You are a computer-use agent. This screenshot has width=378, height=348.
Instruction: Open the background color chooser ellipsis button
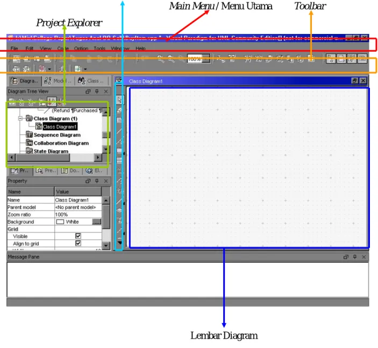click(x=97, y=222)
